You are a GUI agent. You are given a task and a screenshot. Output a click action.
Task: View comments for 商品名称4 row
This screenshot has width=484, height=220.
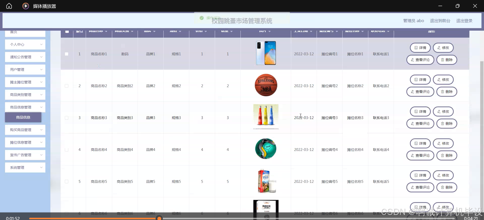click(420, 155)
